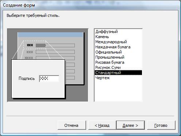Select the Диффузный style
Viewport: 181px width, 136px height.
(x=118, y=32)
